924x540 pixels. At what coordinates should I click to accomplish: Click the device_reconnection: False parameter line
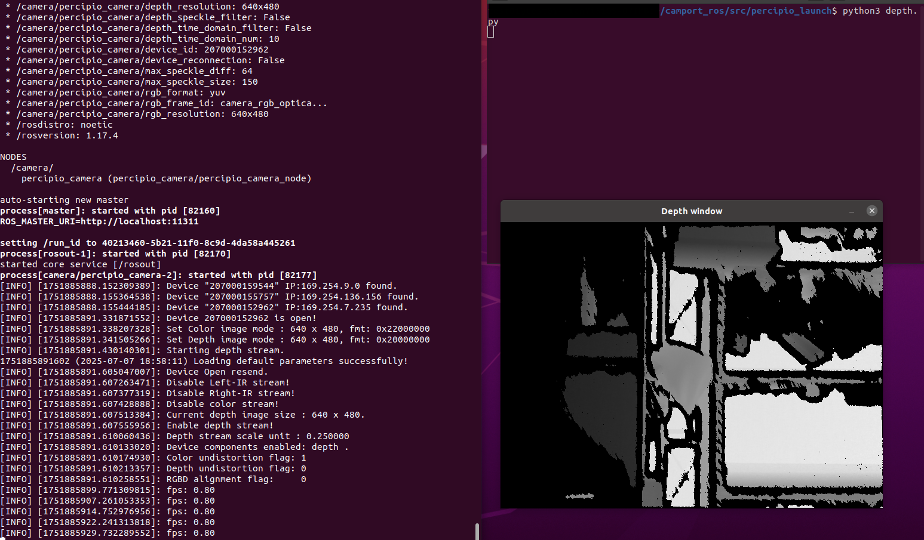pos(145,60)
